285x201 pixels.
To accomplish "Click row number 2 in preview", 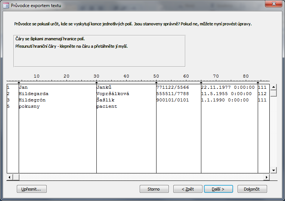I will (8, 94).
